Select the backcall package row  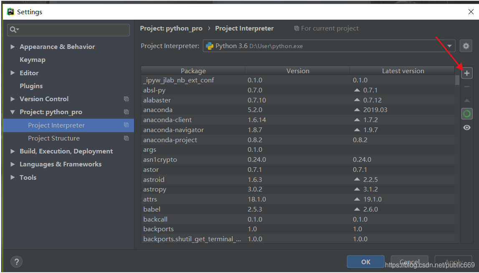(x=298, y=219)
